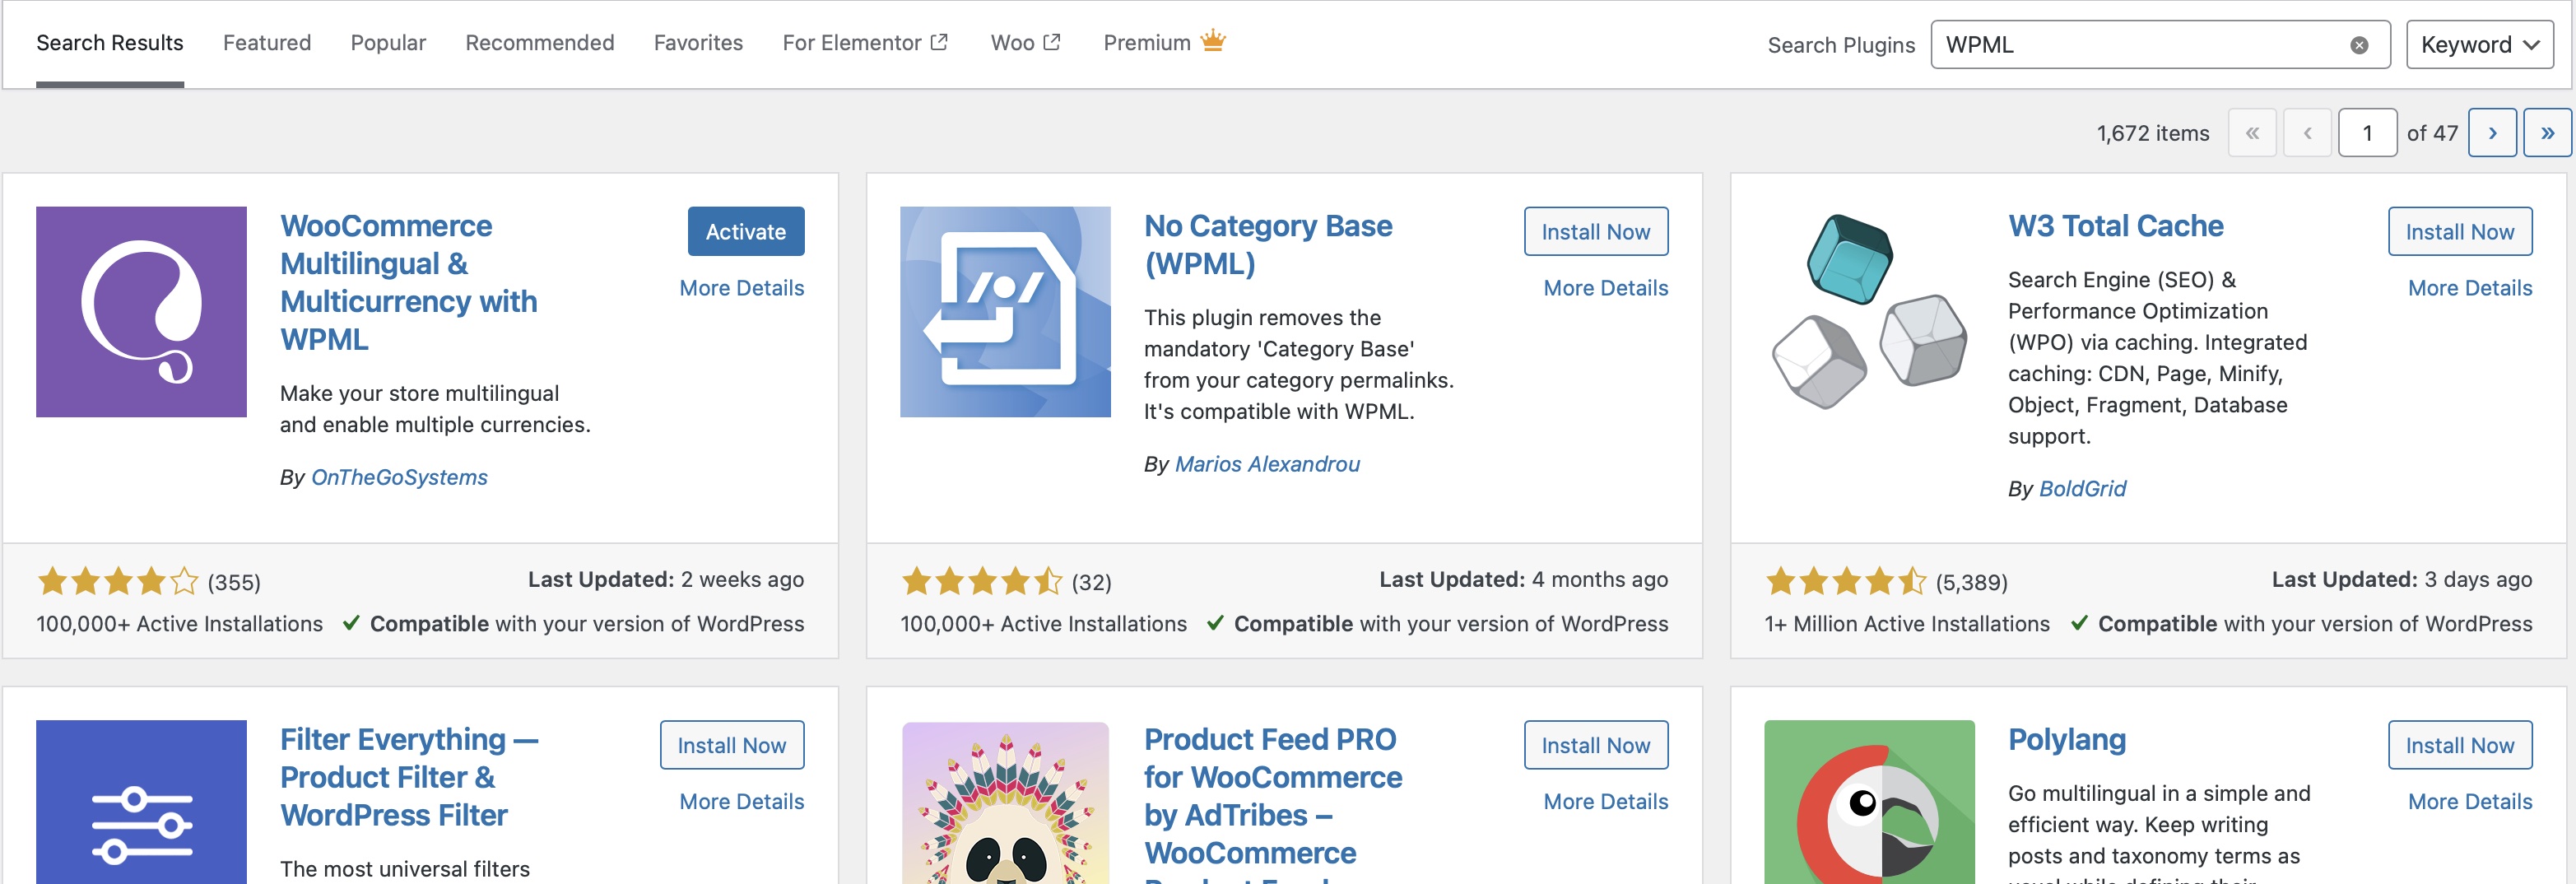This screenshot has height=884, width=2576.
Task: Jump to the first results page
Action: pyautogui.click(x=2252, y=133)
